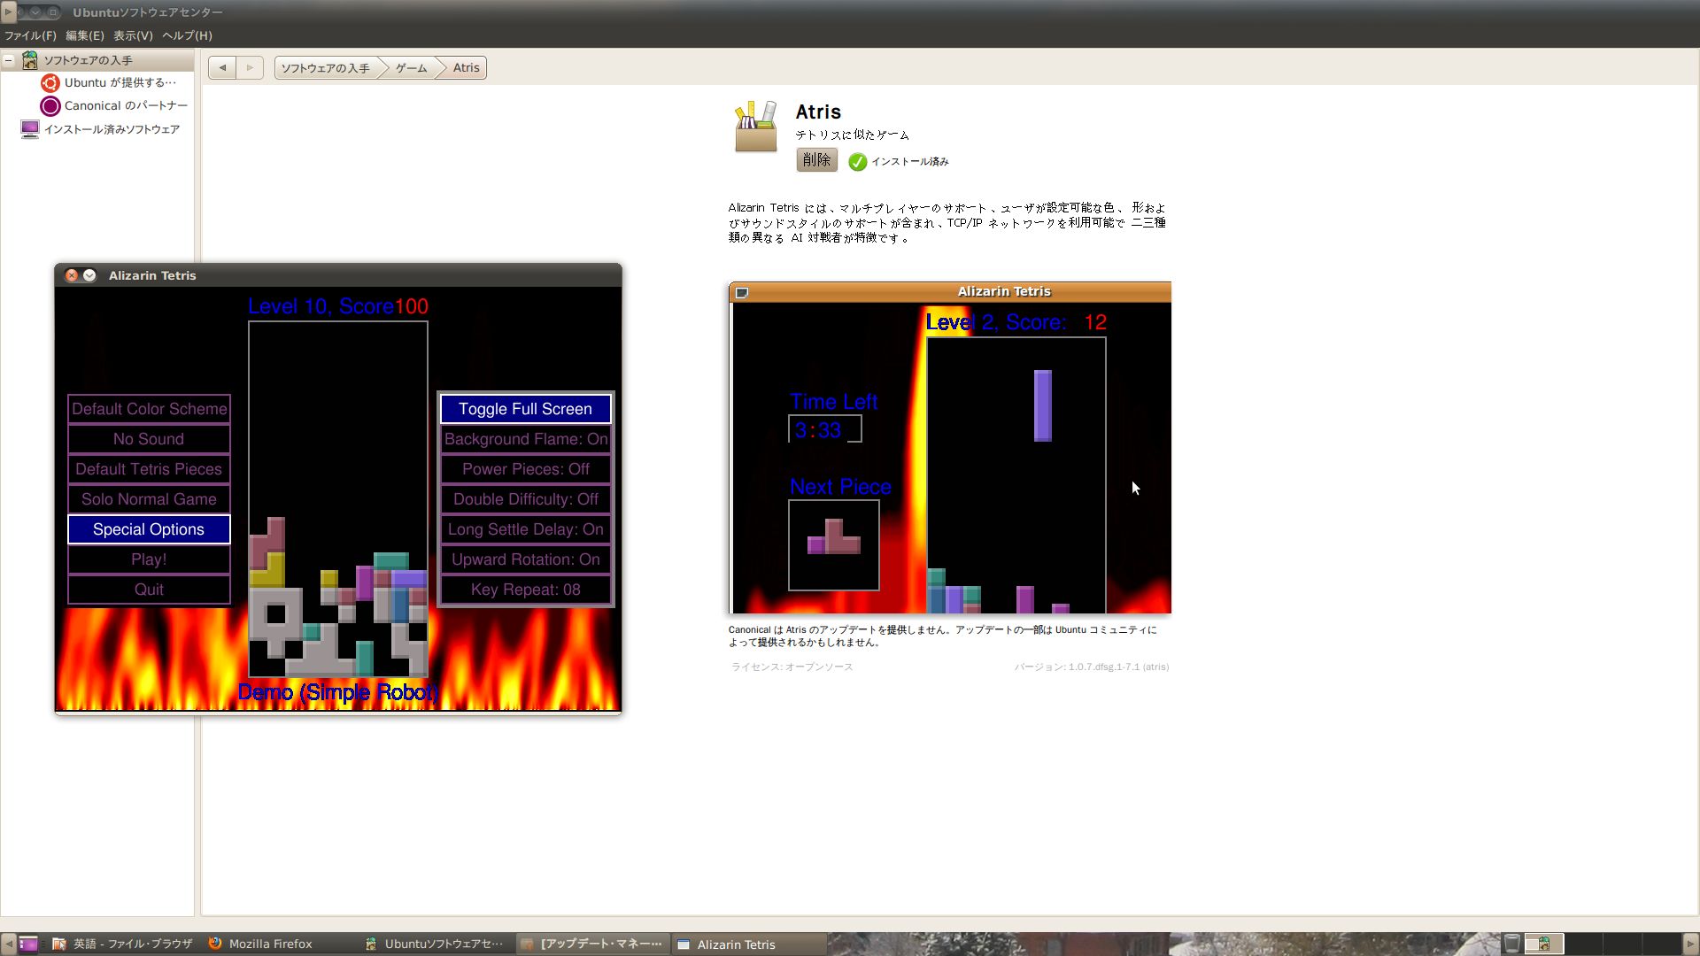
Task: Collapse the ソフトウェアの入手 tree node
Action: pyautogui.click(x=9, y=60)
